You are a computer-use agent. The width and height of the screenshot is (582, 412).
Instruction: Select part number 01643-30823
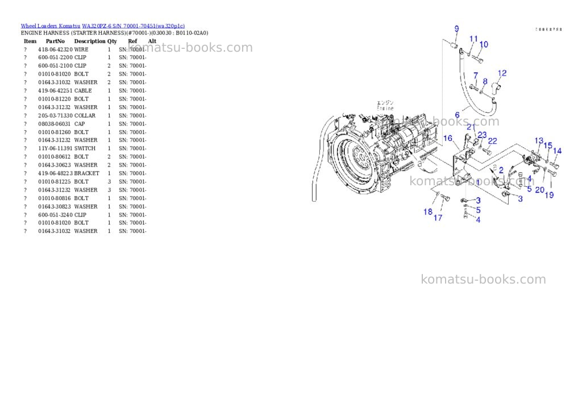click(54, 207)
